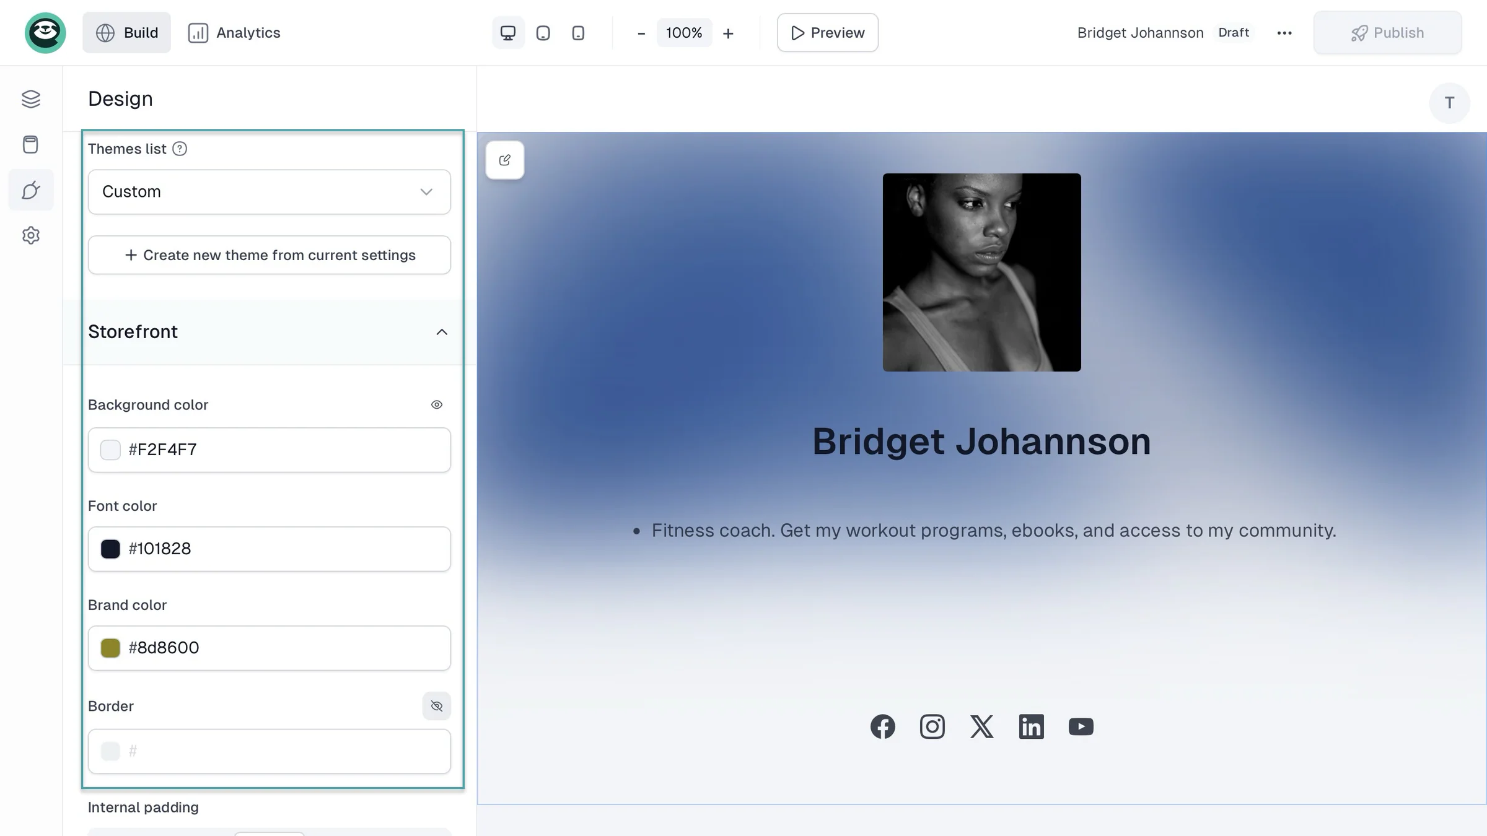Click the sloth logo home icon
The width and height of the screenshot is (1487, 836).
point(45,33)
